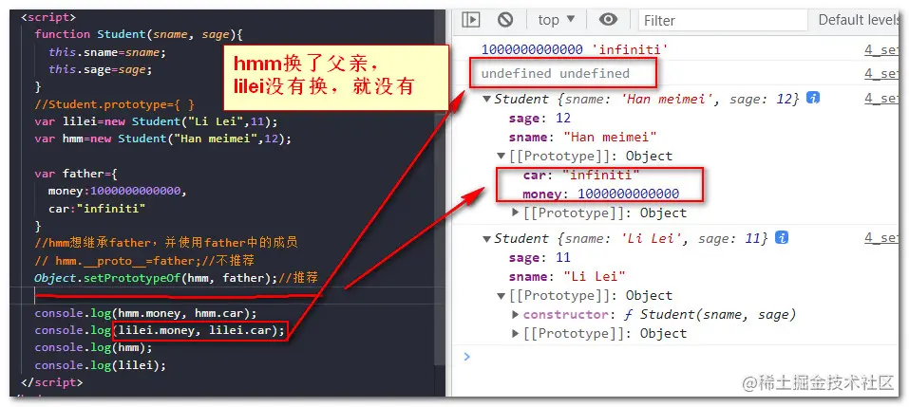909x407 pixels.
Task: Open the top JavaScript context dropdown
Action: coord(556,20)
